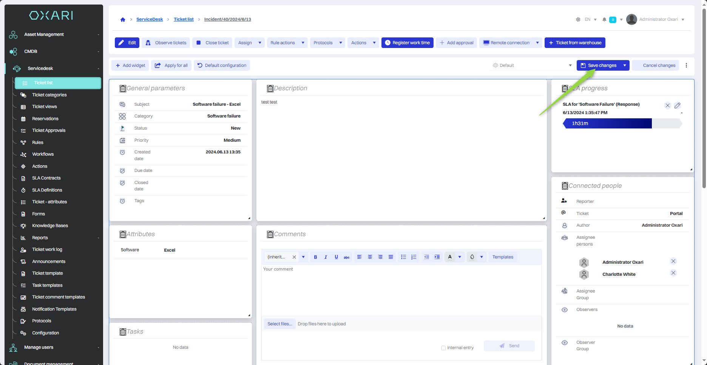Open Ticket categories in the sidebar

[49, 95]
